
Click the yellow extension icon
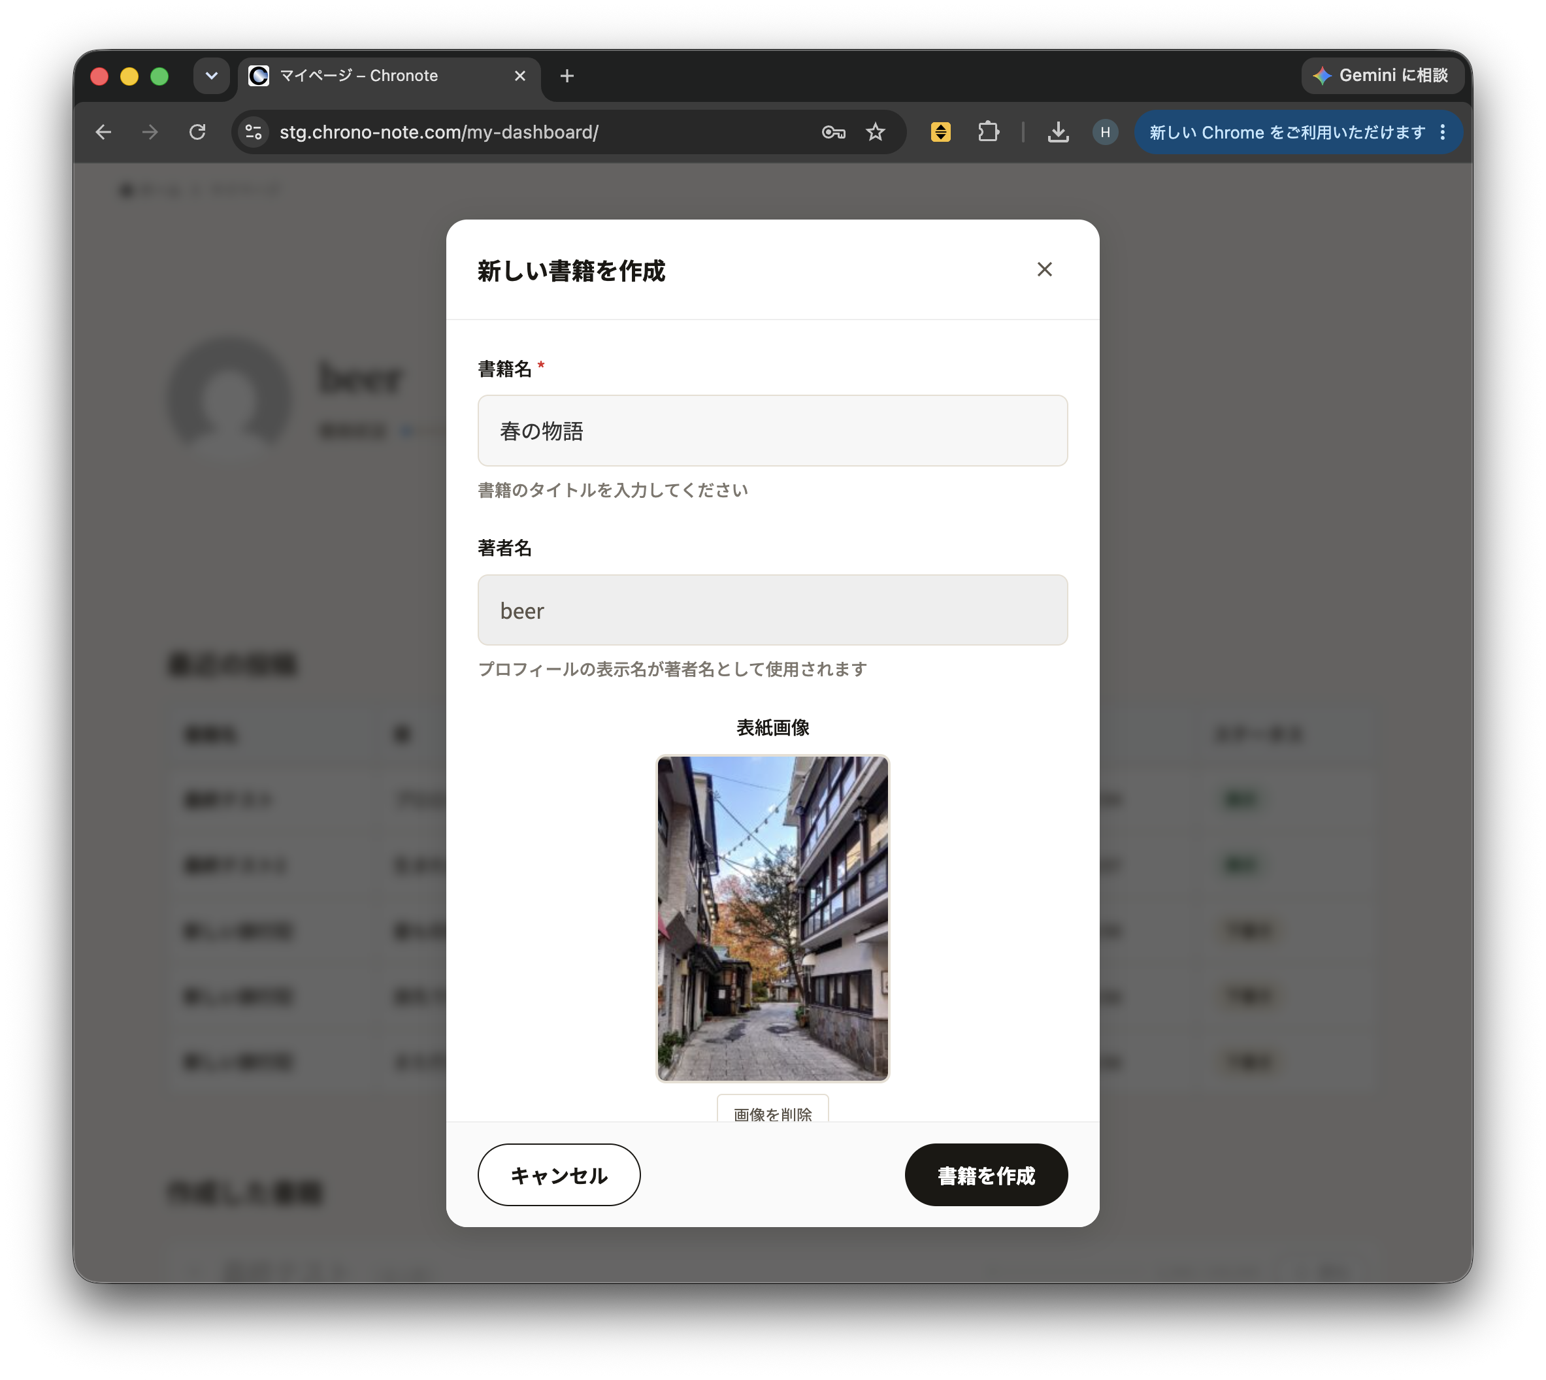(x=940, y=132)
